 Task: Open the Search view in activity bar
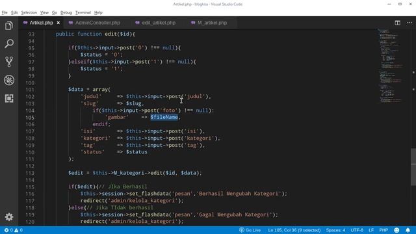click(x=9, y=44)
